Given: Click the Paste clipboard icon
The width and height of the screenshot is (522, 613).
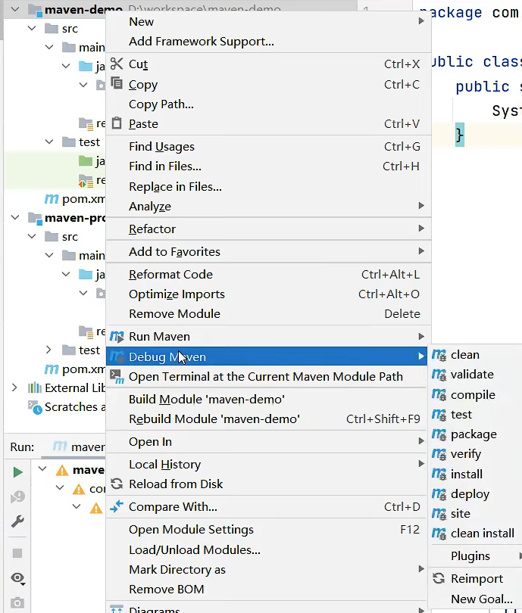Looking at the screenshot, I should click(x=117, y=123).
